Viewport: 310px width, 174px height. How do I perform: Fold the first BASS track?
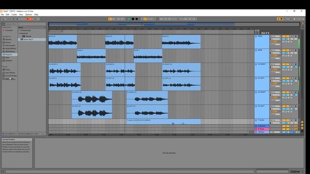click(256, 36)
